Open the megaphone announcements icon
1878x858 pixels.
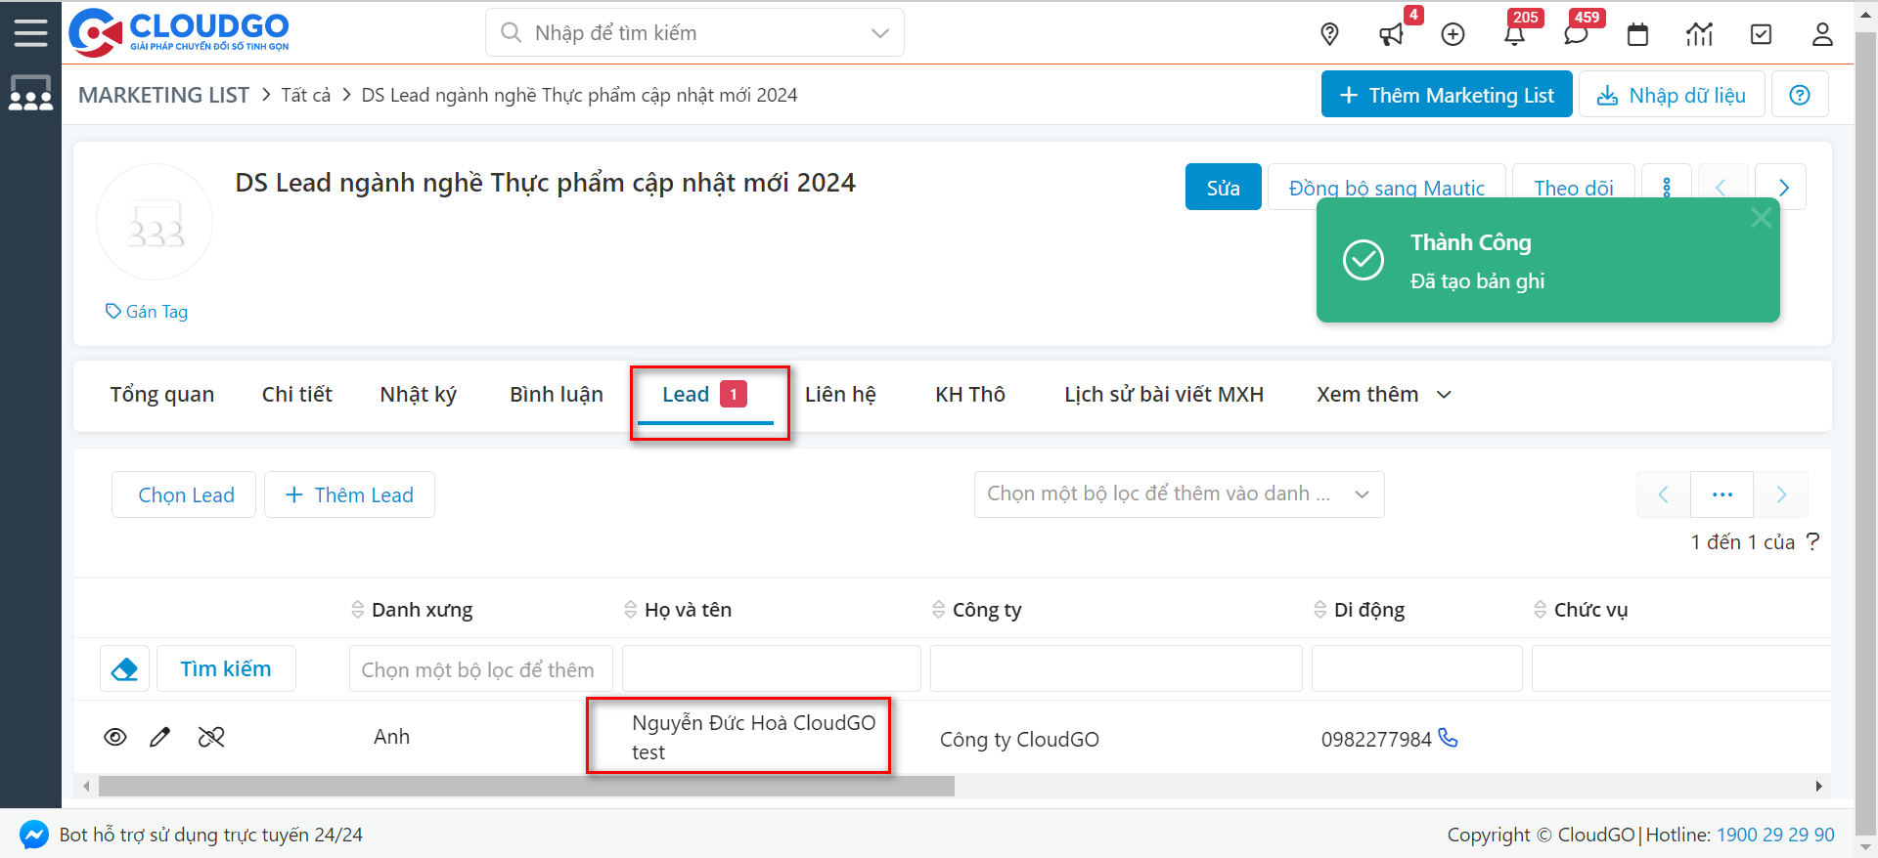click(1390, 35)
